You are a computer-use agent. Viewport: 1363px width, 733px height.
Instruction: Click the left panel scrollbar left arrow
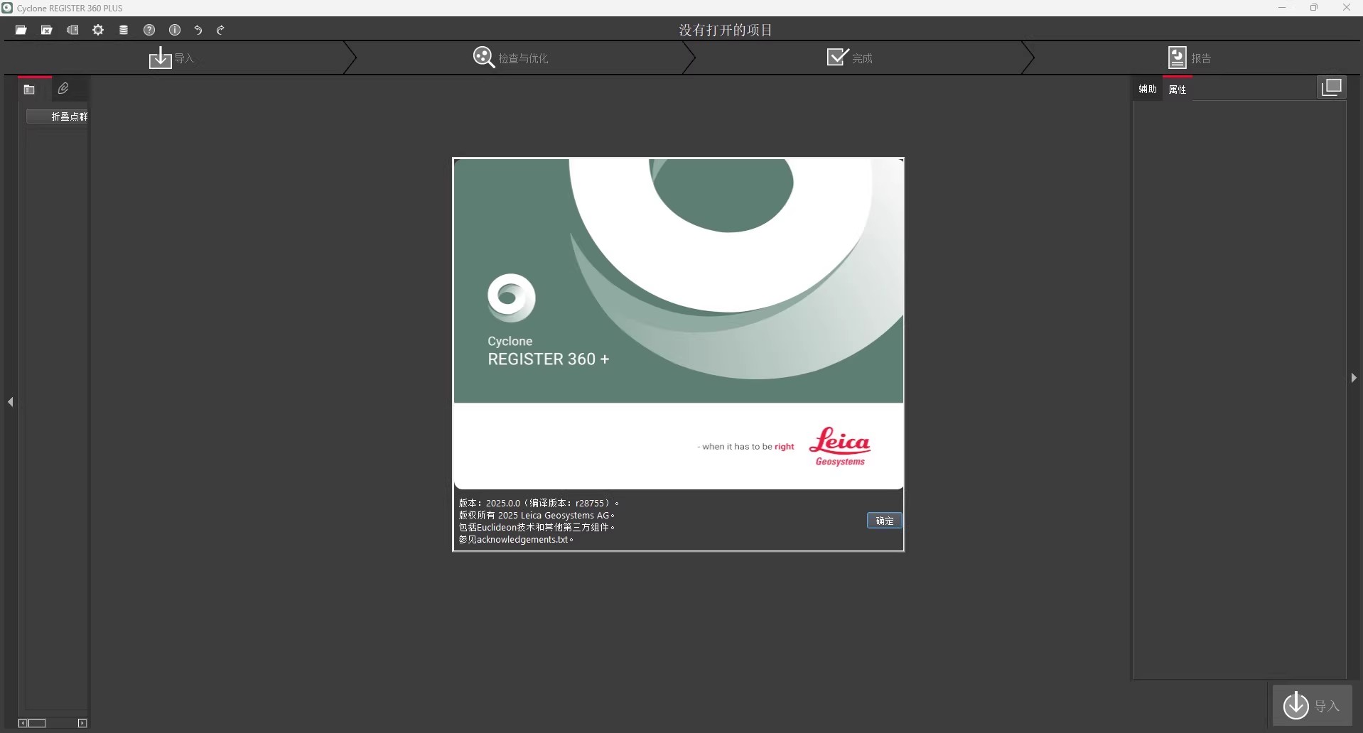(23, 723)
